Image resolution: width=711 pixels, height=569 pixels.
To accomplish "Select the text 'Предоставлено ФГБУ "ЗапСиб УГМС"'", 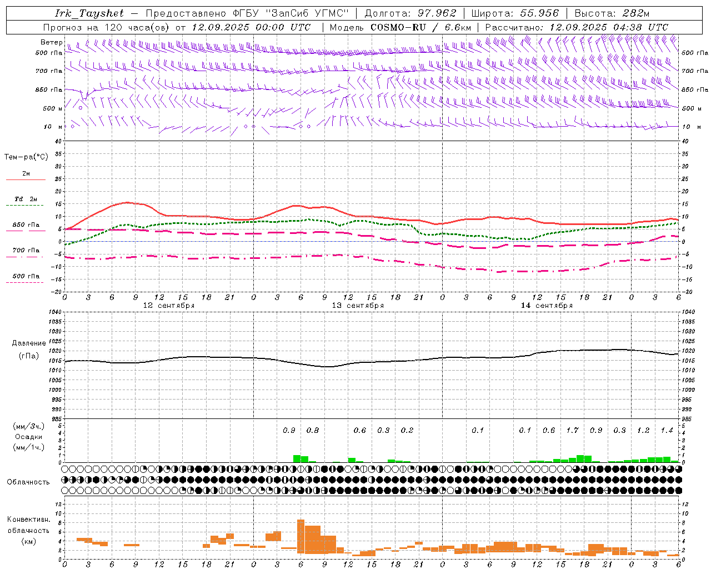I will pyautogui.click(x=247, y=13).
